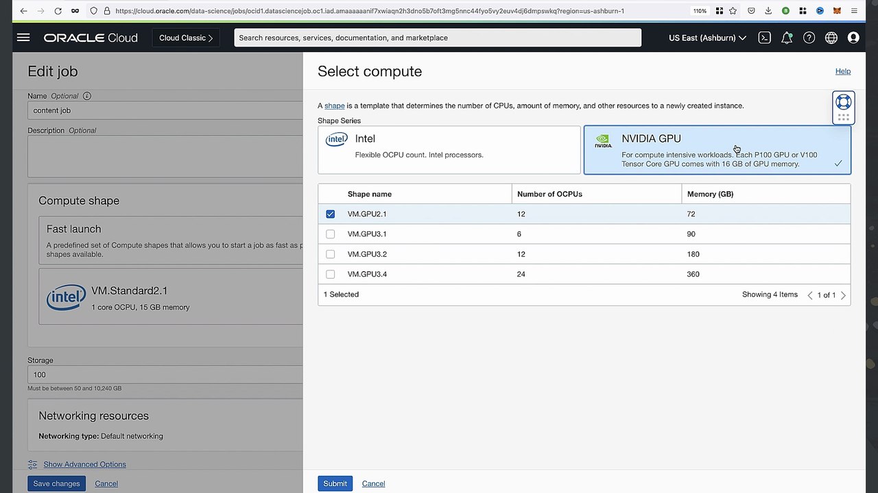Click the 110% zoom level indicator
The width and height of the screenshot is (878, 493).
coord(700,11)
